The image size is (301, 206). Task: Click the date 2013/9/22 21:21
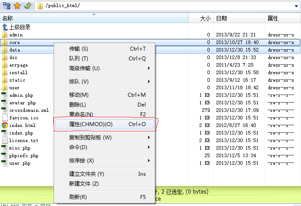tap(236, 35)
